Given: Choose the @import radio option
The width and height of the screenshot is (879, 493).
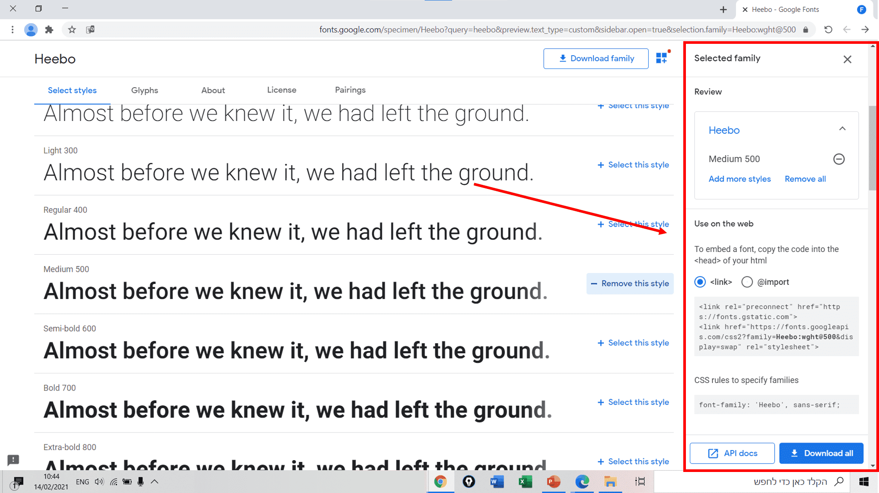Looking at the screenshot, I should [x=747, y=282].
